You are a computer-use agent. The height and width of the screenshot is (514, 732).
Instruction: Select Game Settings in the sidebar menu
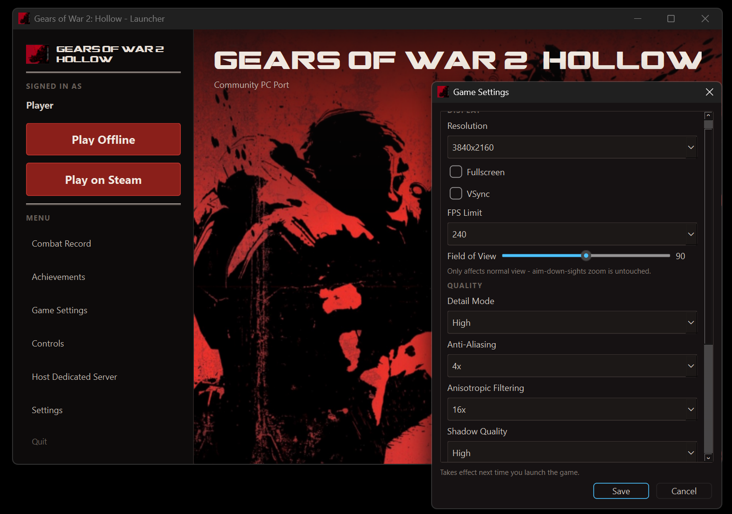[x=60, y=310]
